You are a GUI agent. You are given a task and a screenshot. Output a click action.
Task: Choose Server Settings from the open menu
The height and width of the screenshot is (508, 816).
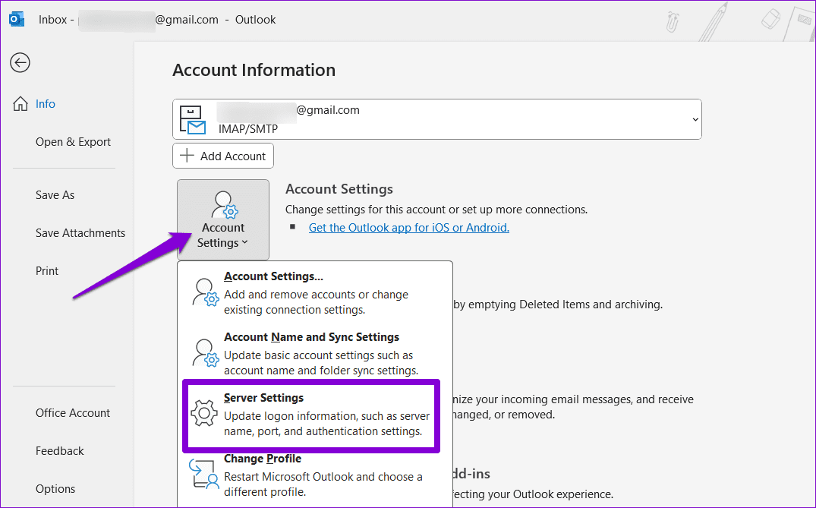tap(262, 396)
